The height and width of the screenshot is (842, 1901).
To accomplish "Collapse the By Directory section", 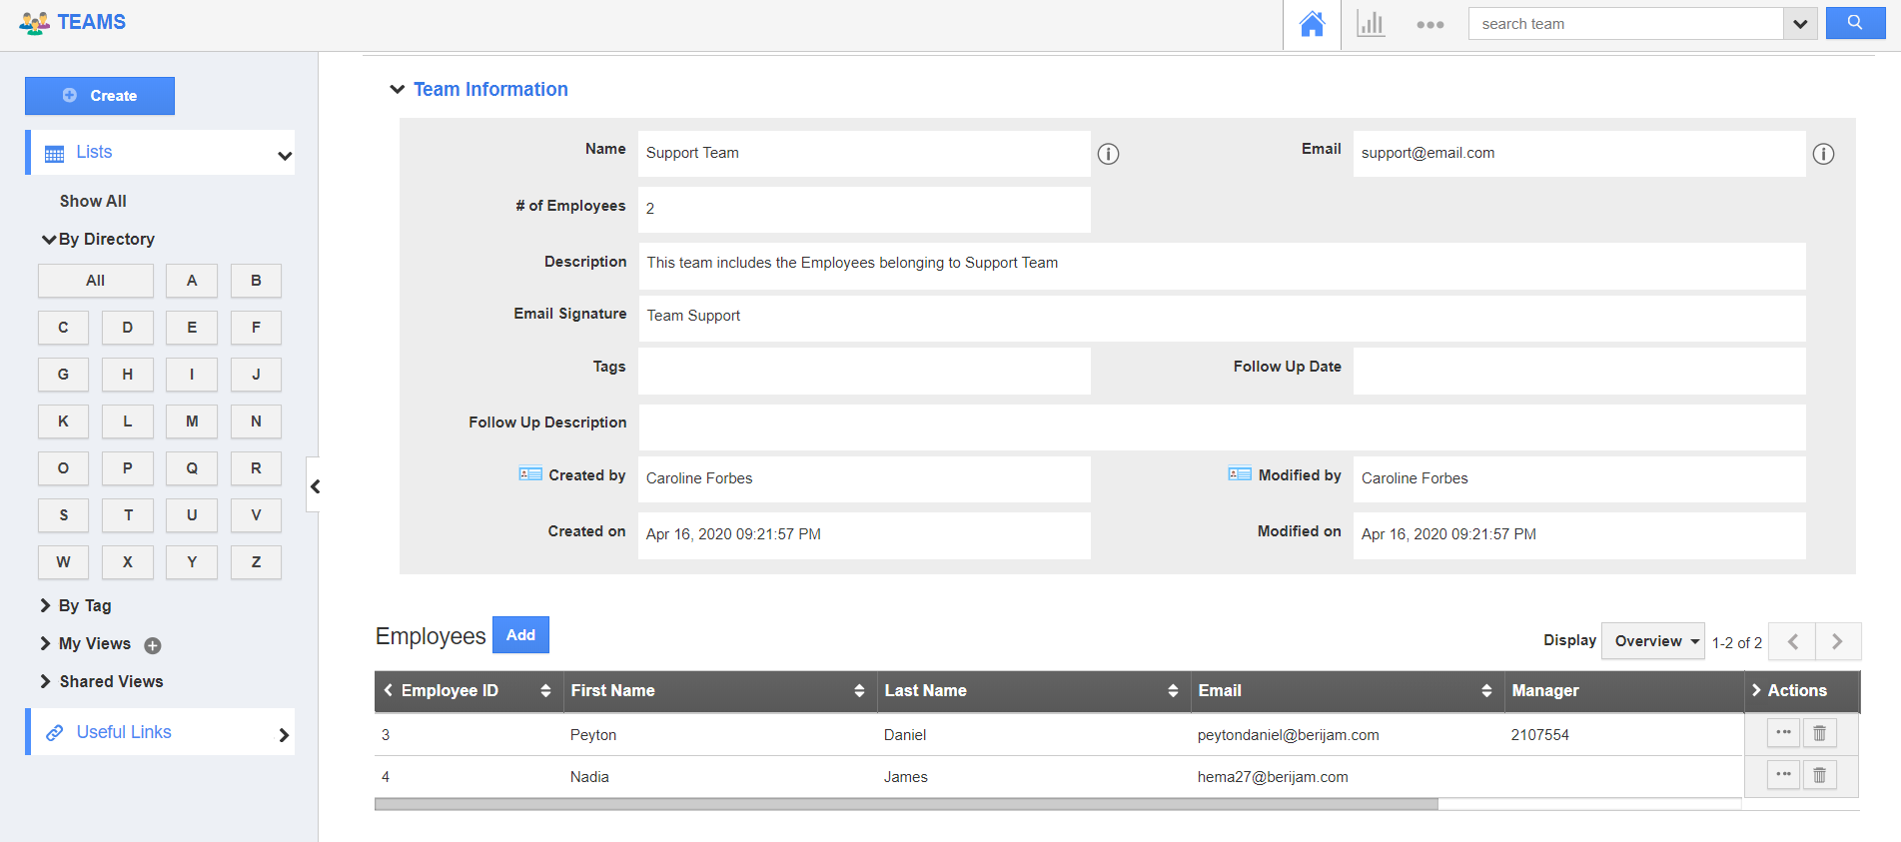I will click(x=49, y=239).
